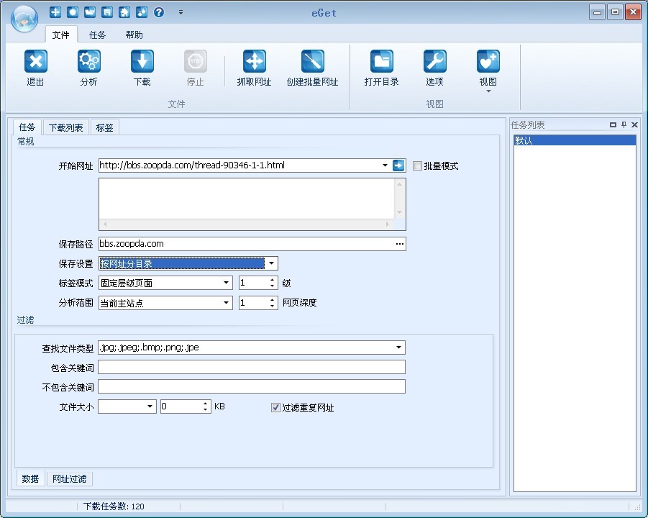
Task: Pin the 任务列表 panel
Action: click(624, 125)
